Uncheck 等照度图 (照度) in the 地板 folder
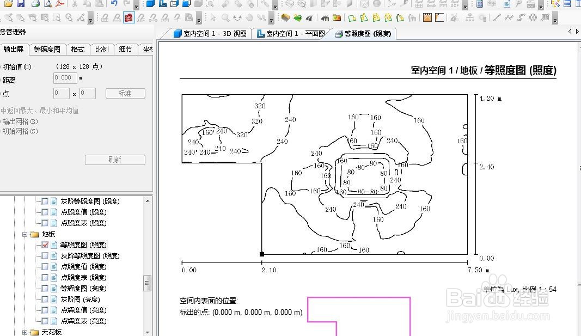581x336 pixels. coord(45,245)
